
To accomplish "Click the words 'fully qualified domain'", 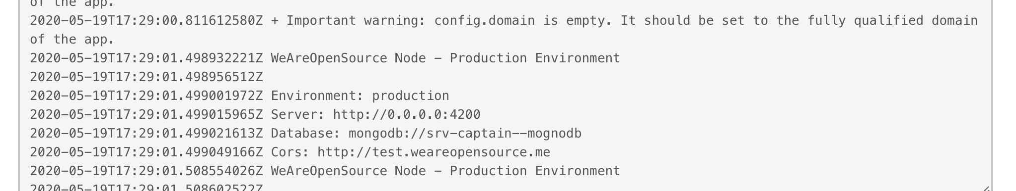I will (x=892, y=21).
